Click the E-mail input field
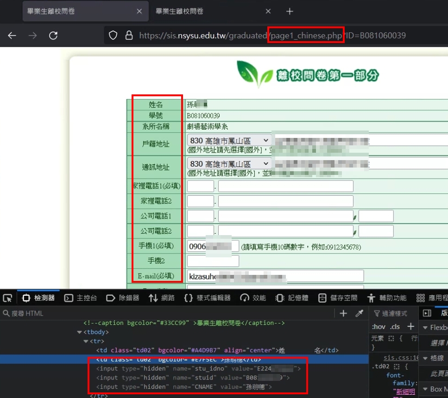 [x=276, y=276]
